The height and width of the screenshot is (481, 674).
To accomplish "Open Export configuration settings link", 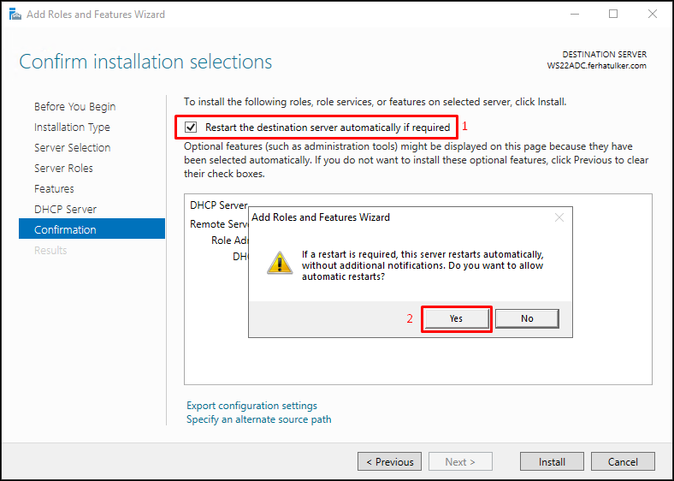I will (251, 406).
